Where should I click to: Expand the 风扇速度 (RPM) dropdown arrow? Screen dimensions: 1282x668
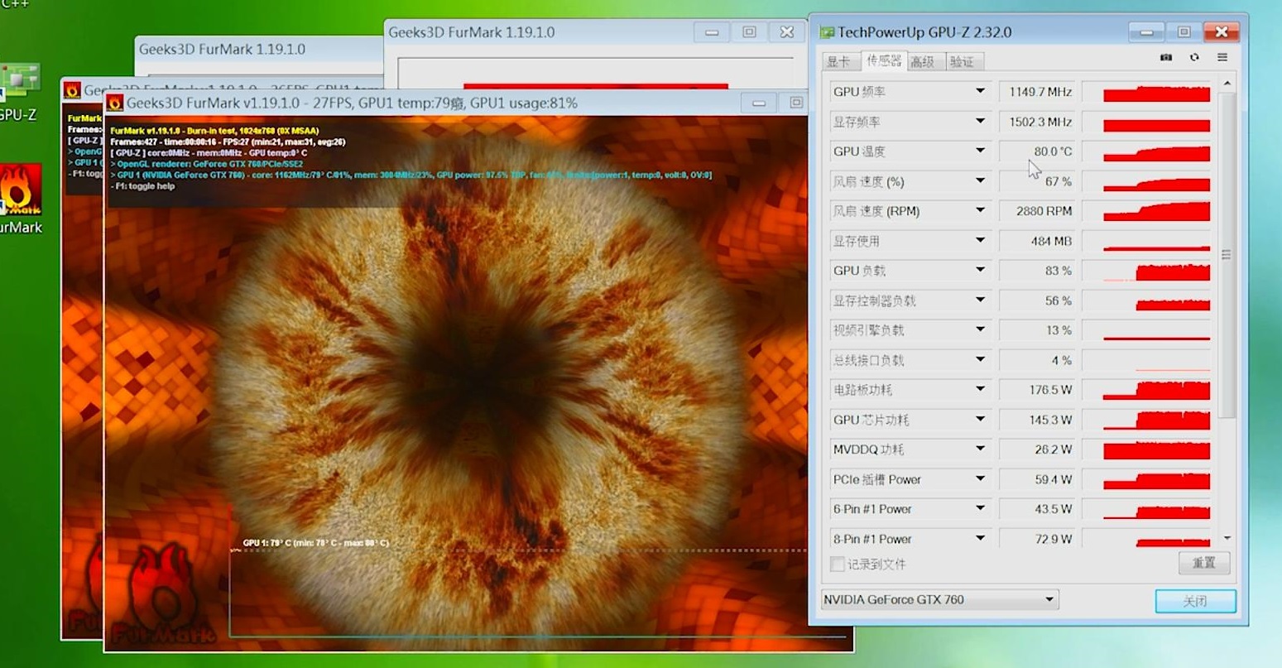click(x=980, y=210)
